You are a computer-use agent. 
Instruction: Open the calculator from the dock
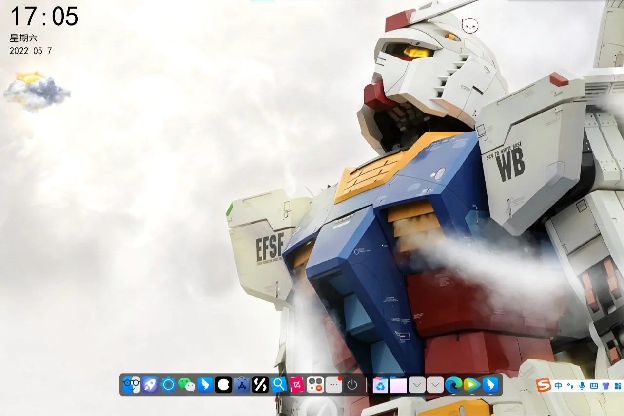pyautogui.click(x=315, y=385)
